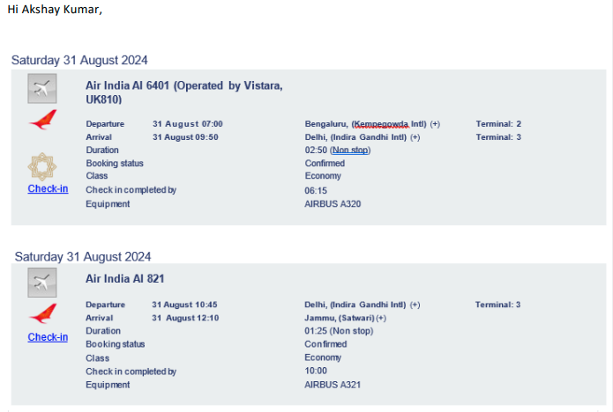Open the Check-in link for flight AI 821
The width and height of the screenshot is (613, 412).
pos(48,337)
